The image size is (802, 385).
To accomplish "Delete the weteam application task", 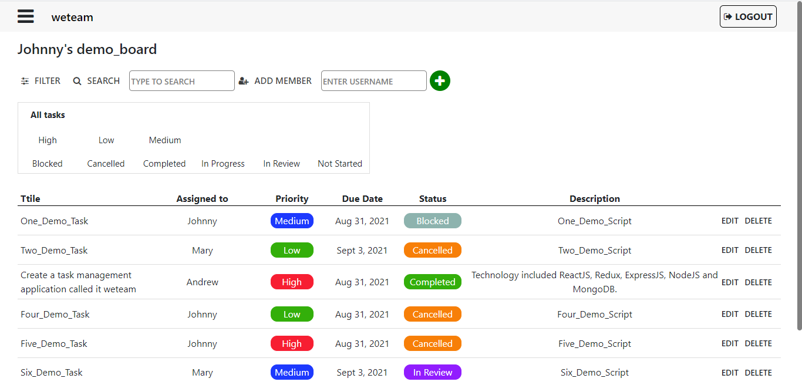I will (759, 282).
